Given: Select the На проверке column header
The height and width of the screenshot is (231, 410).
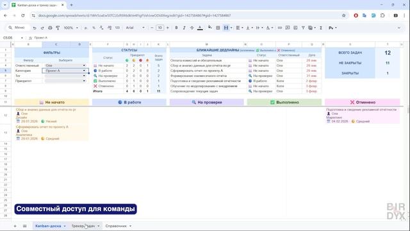Looking at the screenshot, I should click(x=207, y=102).
